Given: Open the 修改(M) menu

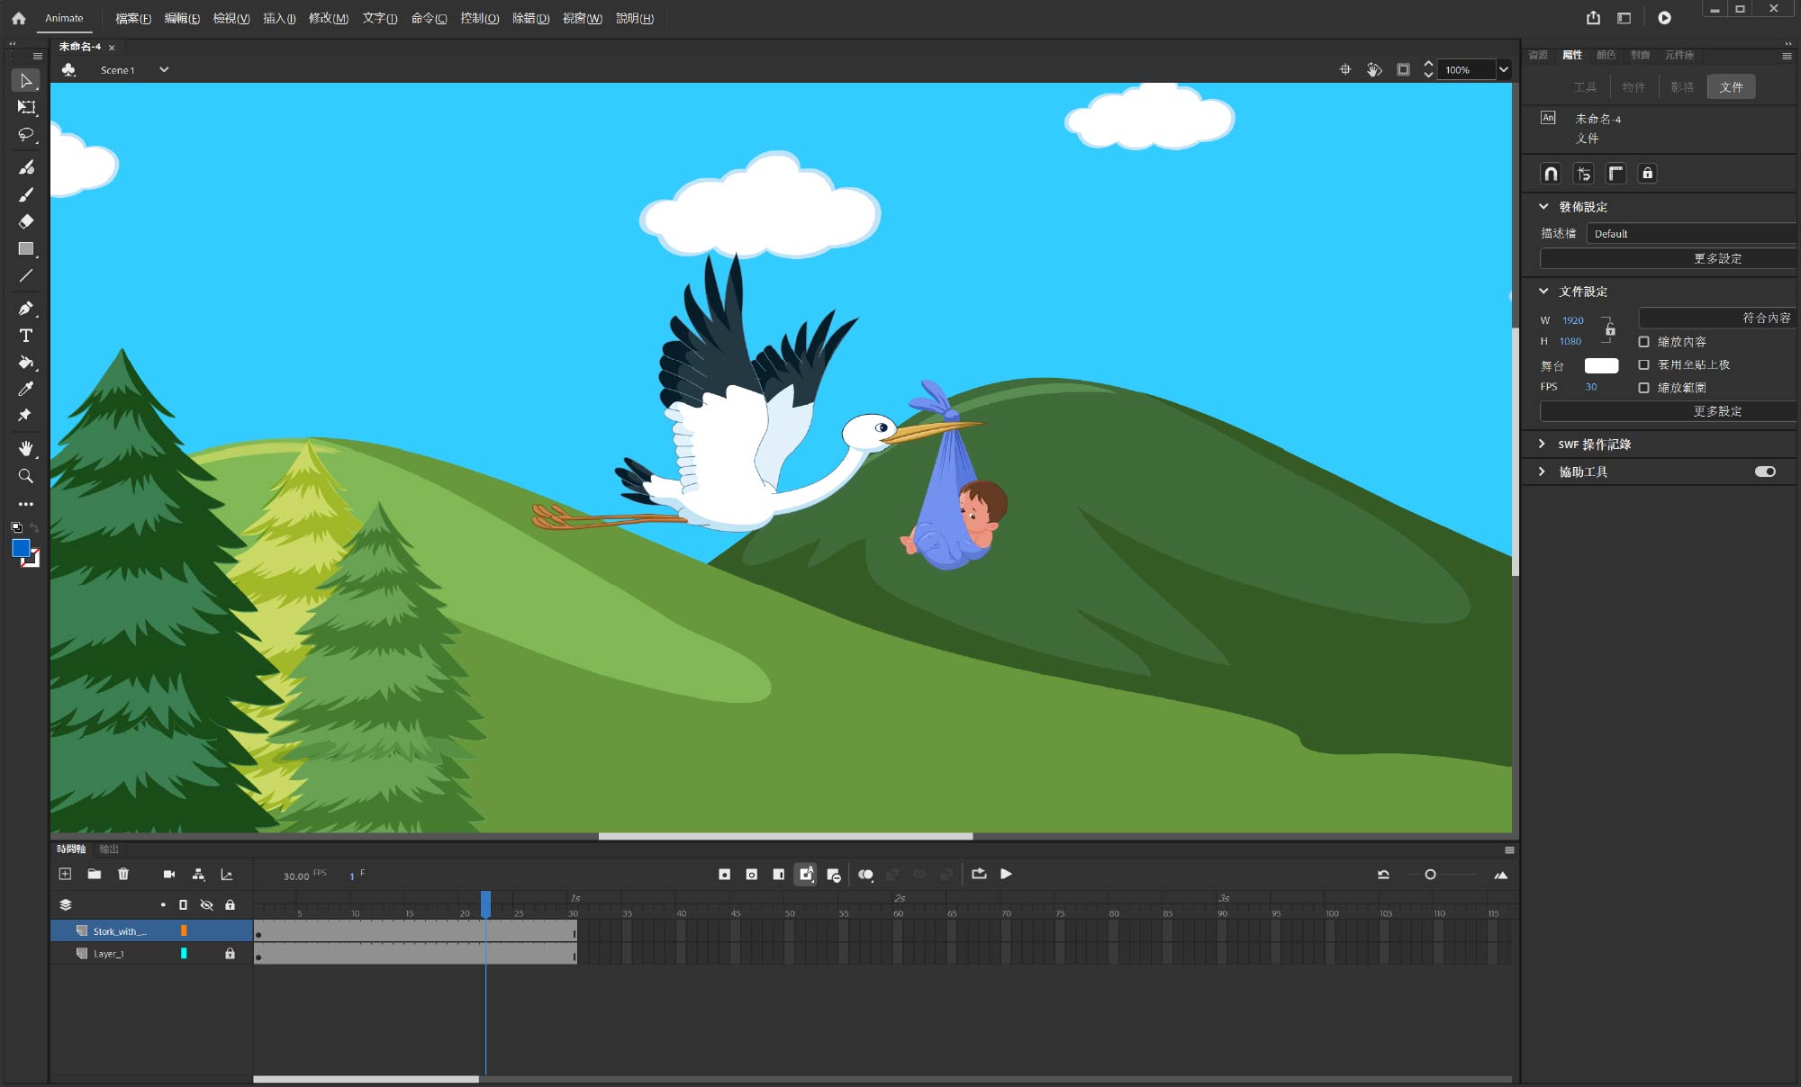Looking at the screenshot, I should tap(328, 18).
